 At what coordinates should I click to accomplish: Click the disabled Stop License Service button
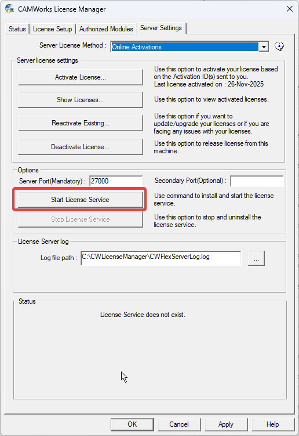[x=81, y=219]
